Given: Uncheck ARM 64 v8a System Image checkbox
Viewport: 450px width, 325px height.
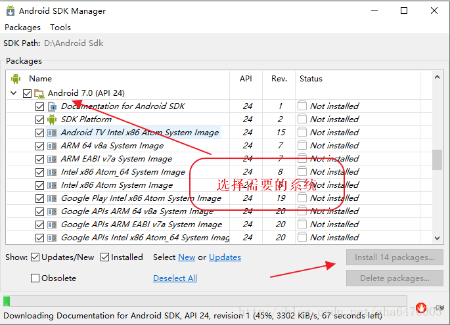Looking at the screenshot, I should 39,146.
